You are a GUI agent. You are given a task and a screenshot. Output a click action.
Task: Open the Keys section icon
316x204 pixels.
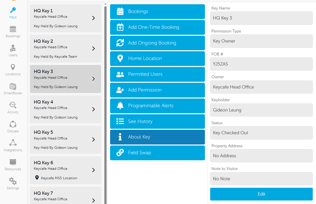(x=13, y=10)
